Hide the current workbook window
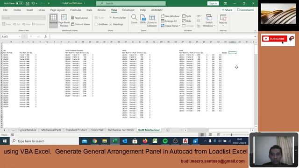Viewport: 299px width, 168px height. tap(186, 21)
